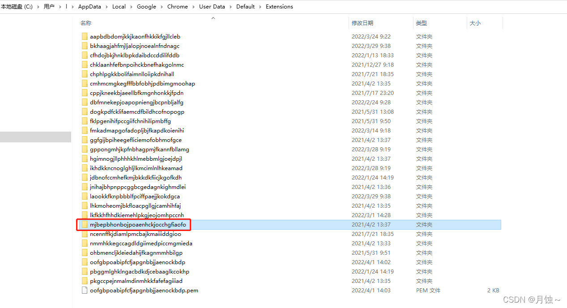567x308 pixels.
Task: Expand chevron after Default in breadcrumb
Action: click(260, 7)
